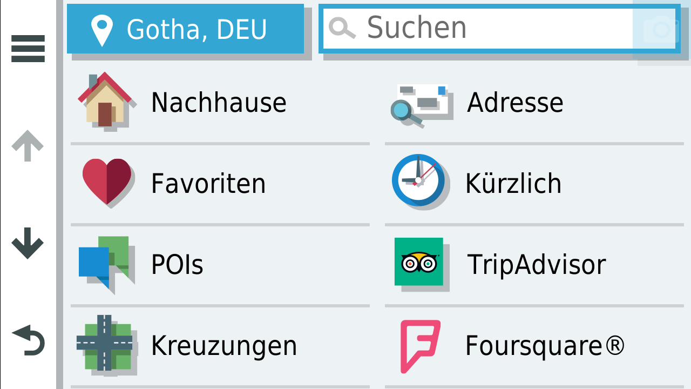
Task: Open the hamburger menu
Action: pyautogui.click(x=28, y=49)
